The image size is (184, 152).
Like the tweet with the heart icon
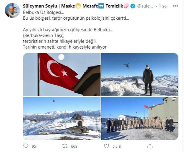(x=107, y=146)
